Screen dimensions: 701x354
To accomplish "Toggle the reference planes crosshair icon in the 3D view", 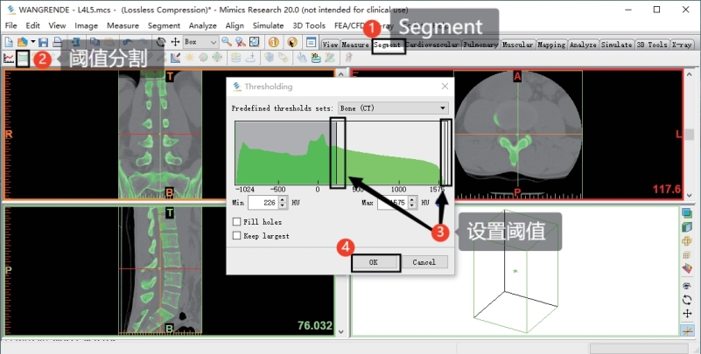I will (687, 330).
